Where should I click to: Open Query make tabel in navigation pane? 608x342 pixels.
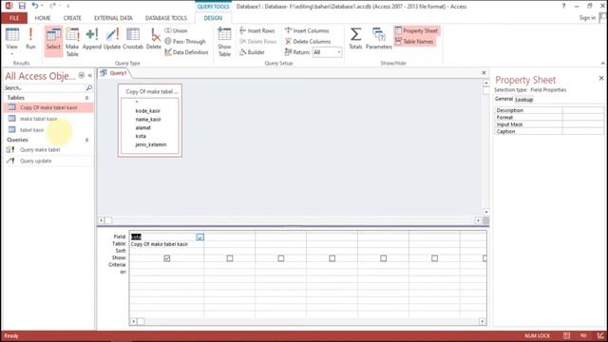coord(40,150)
